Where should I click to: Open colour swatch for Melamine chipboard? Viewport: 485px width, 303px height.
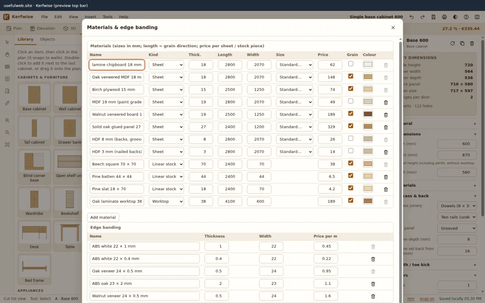[368, 65]
